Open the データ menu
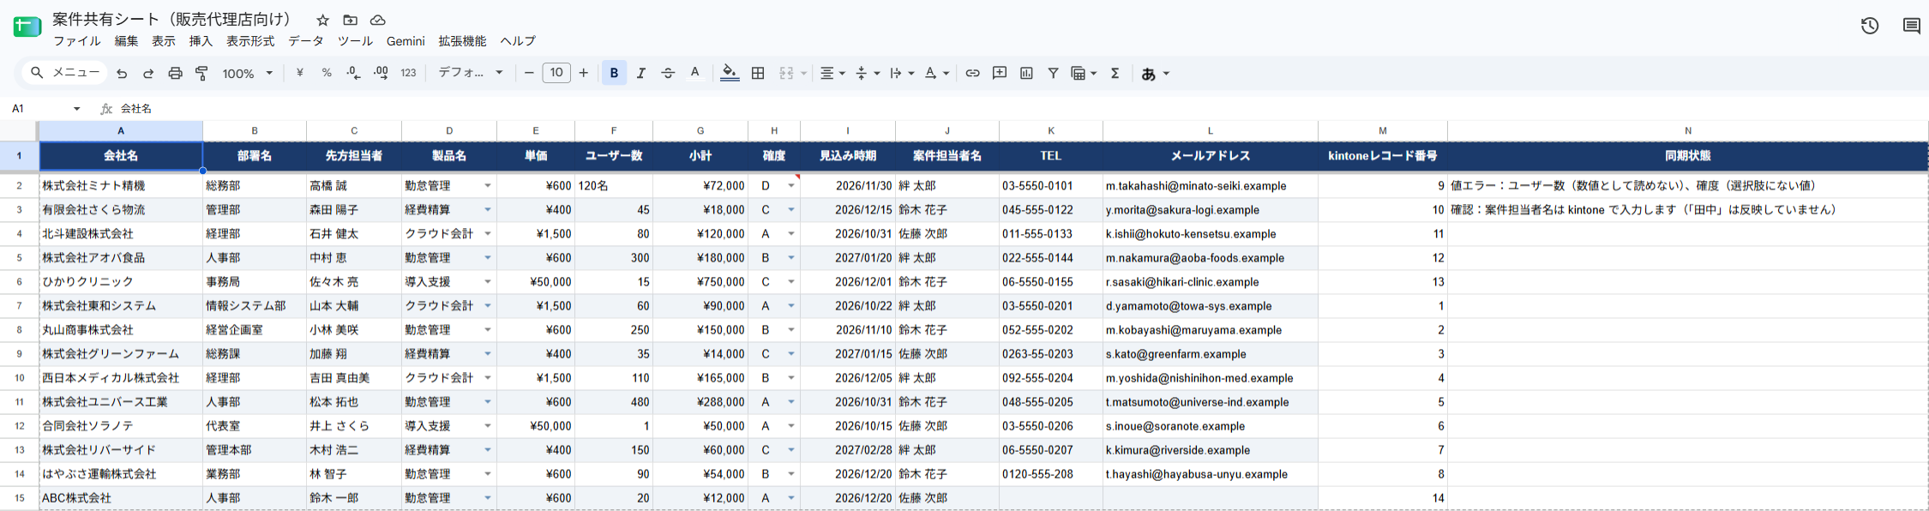This screenshot has width=1929, height=511. tap(305, 41)
